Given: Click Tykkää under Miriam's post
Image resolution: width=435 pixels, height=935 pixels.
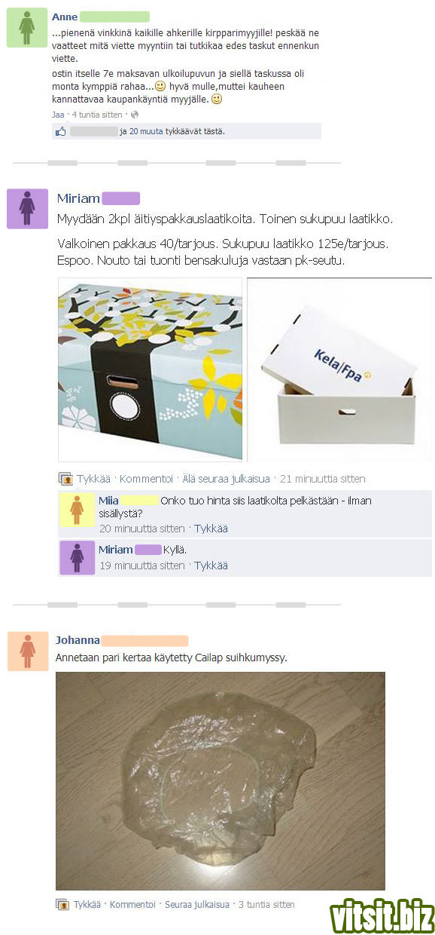Looking at the screenshot, I should 93,479.
